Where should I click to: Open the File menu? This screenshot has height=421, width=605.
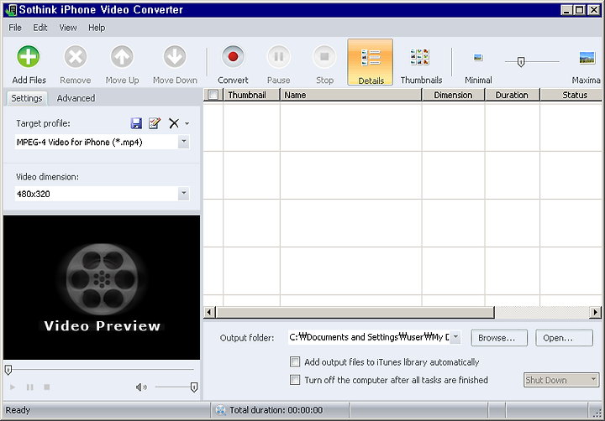click(15, 28)
